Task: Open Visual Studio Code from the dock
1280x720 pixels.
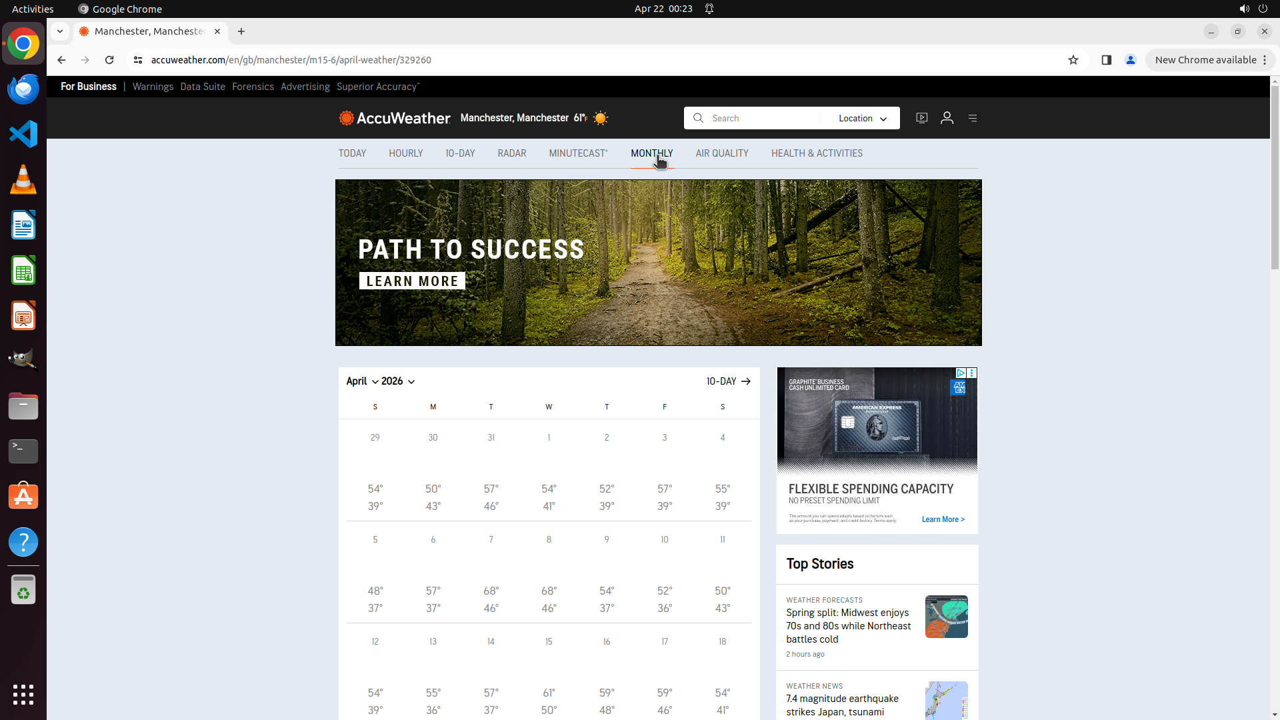Action: click(23, 134)
